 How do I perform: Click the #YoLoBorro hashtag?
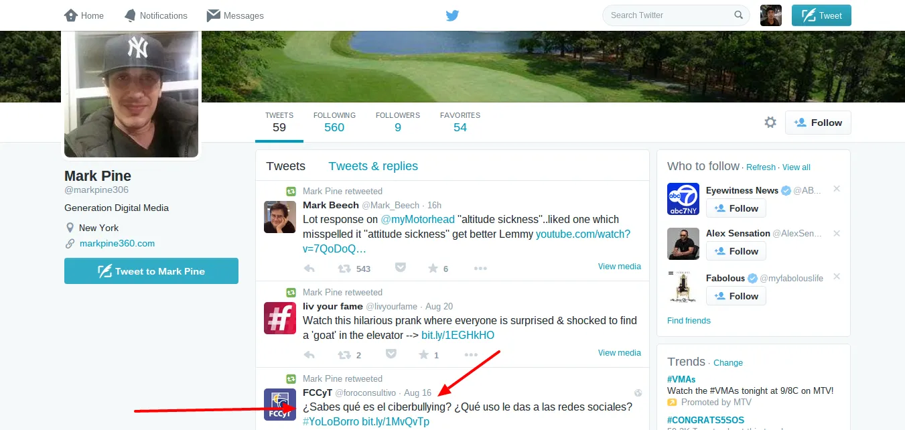pos(331,422)
